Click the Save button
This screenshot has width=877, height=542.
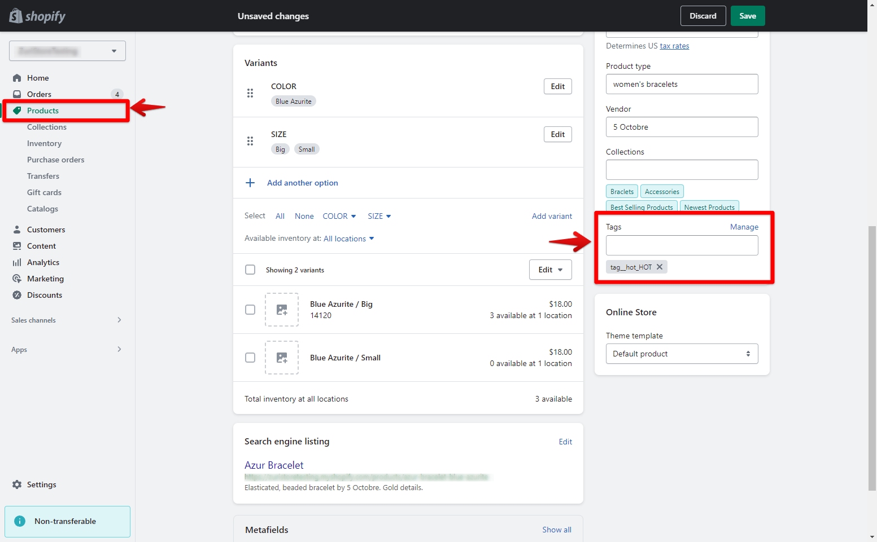(748, 16)
